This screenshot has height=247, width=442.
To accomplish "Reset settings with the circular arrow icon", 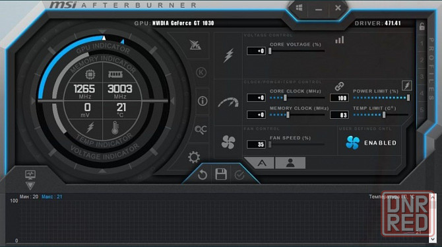I will click(x=203, y=175).
